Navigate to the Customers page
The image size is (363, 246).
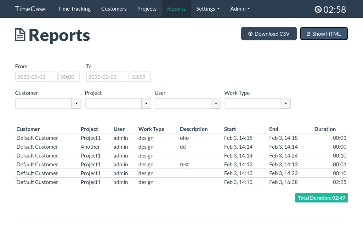pyautogui.click(x=114, y=9)
